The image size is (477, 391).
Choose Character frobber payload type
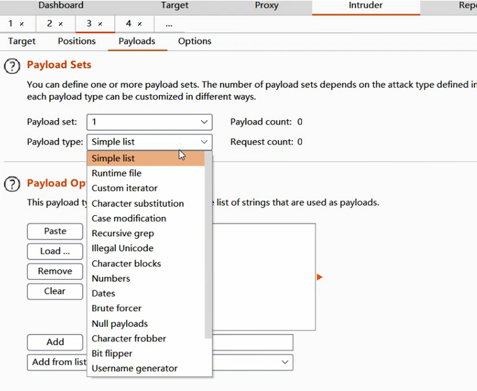pyautogui.click(x=146, y=338)
